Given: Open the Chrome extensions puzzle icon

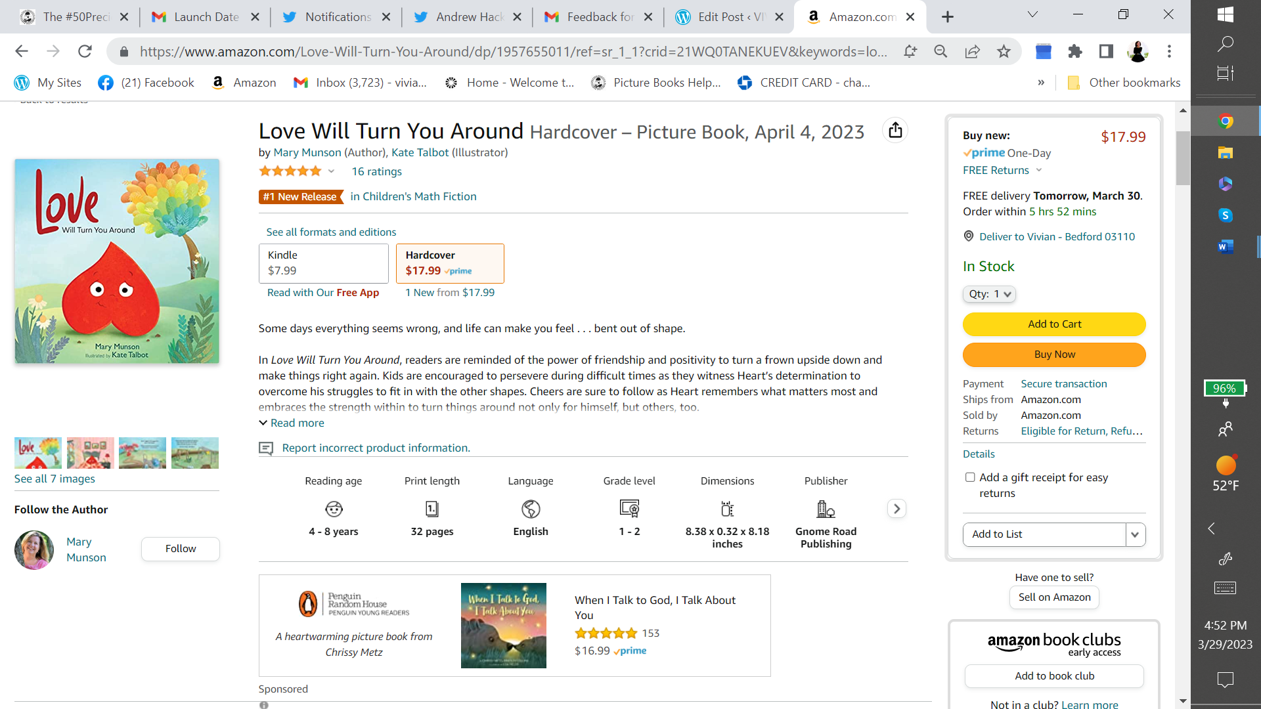Looking at the screenshot, I should pos(1074,51).
